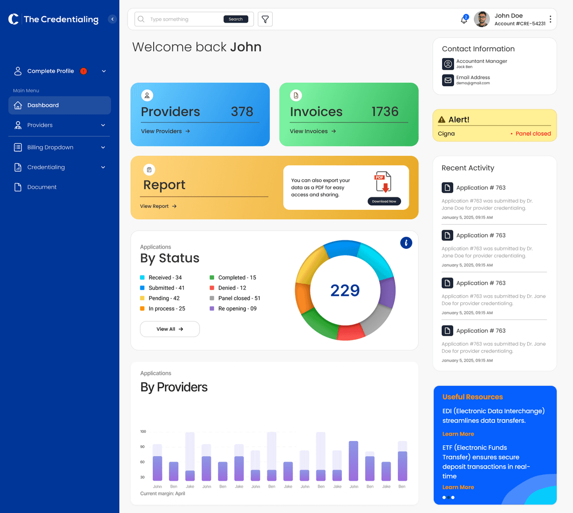573x513 pixels.
Task: Click The Credentialing logo icon
Action: pyautogui.click(x=13, y=19)
